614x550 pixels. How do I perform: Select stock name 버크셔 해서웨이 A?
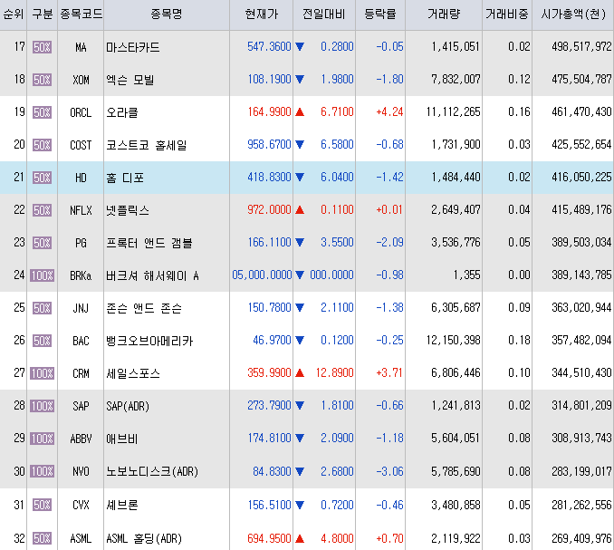[x=152, y=275]
